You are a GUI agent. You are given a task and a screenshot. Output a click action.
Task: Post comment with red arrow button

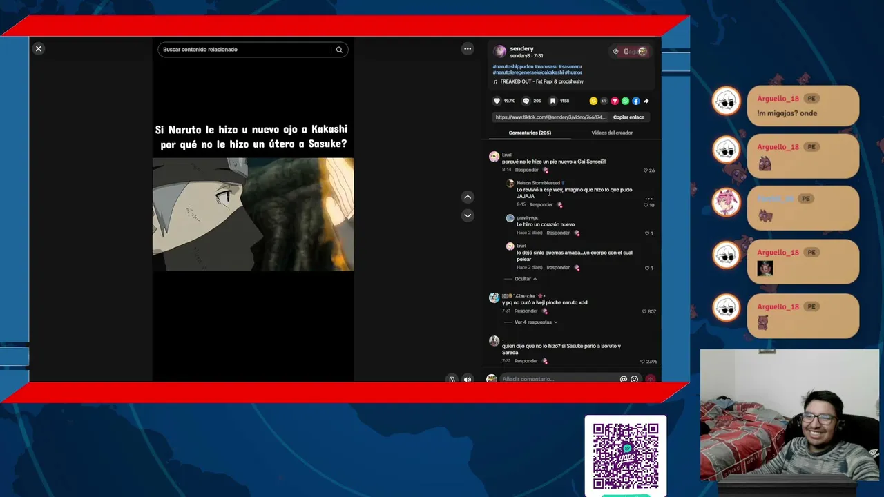tap(650, 379)
